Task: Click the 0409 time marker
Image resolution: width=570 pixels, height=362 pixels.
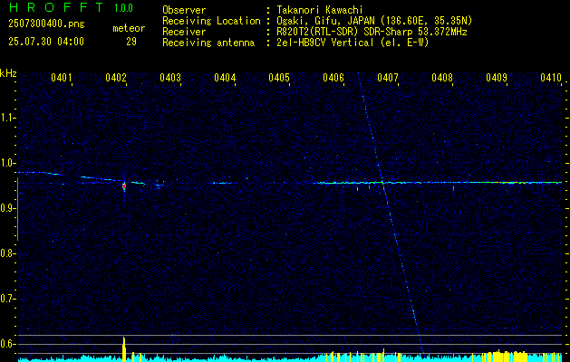Action: click(497, 77)
